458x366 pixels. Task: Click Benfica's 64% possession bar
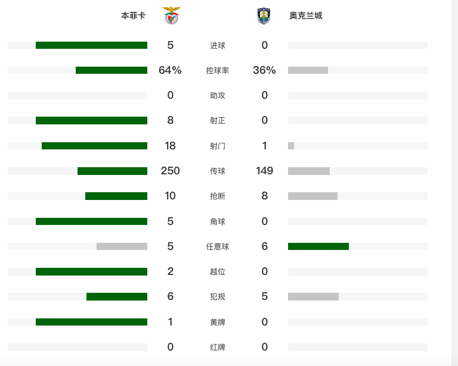coord(112,70)
